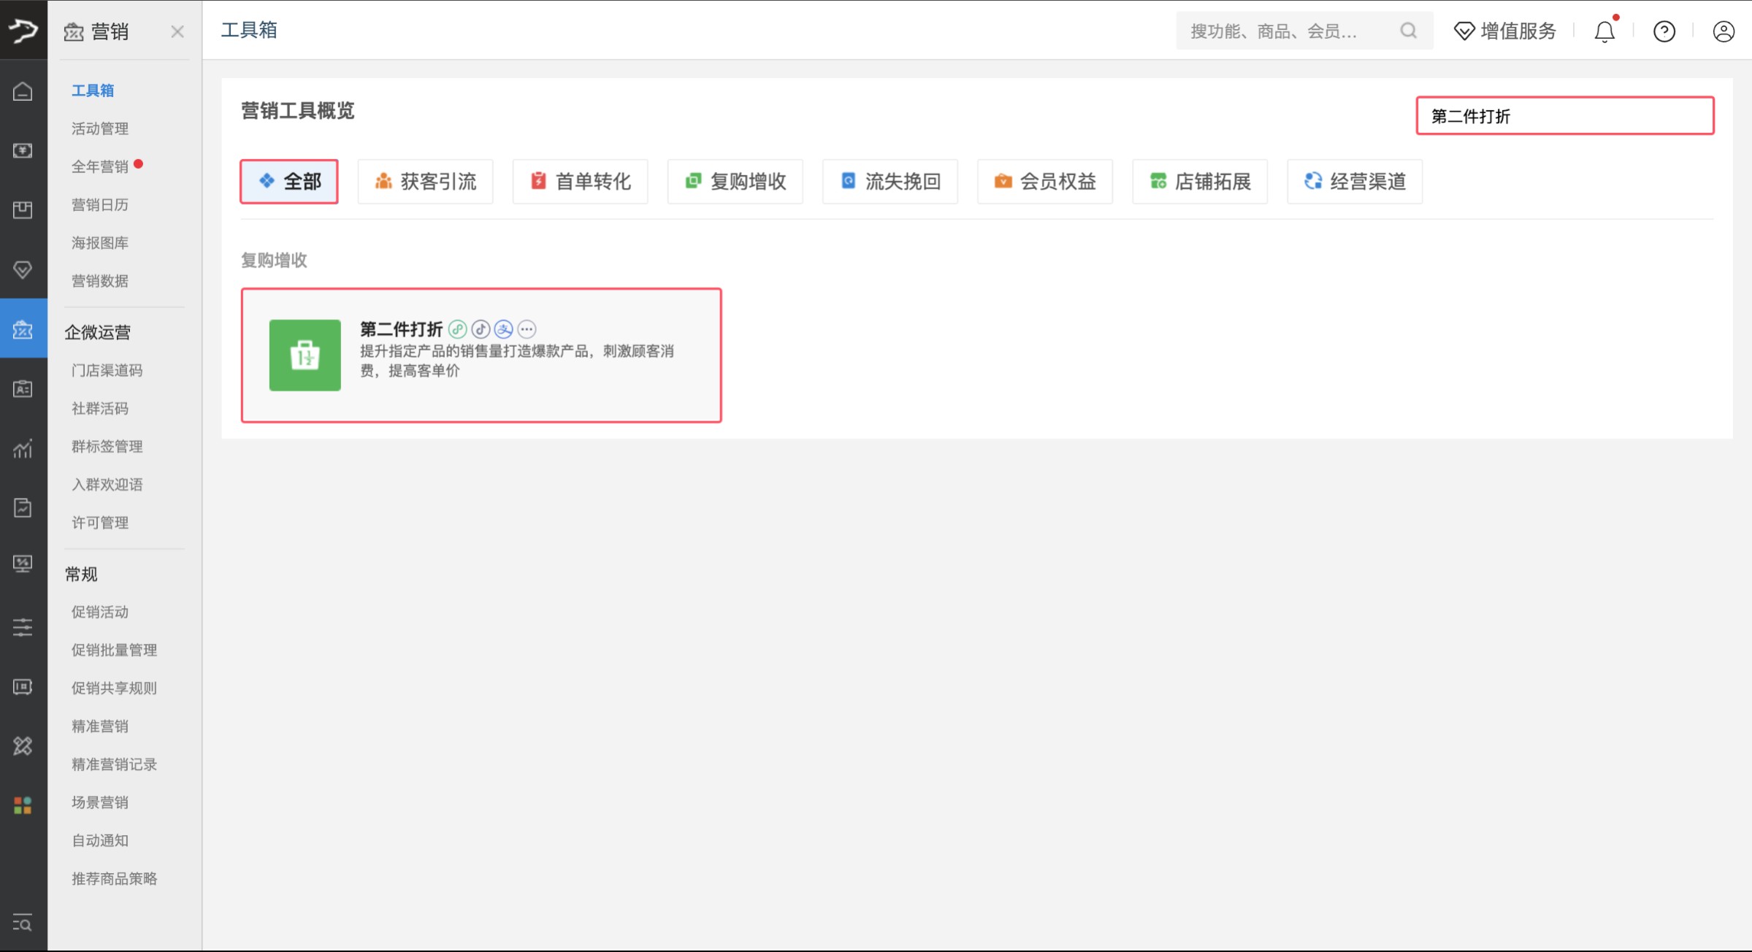The height and width of the screenshot is (952, 1752).
Task: Switch to the 流失挽回 tab
Action: 890,181
